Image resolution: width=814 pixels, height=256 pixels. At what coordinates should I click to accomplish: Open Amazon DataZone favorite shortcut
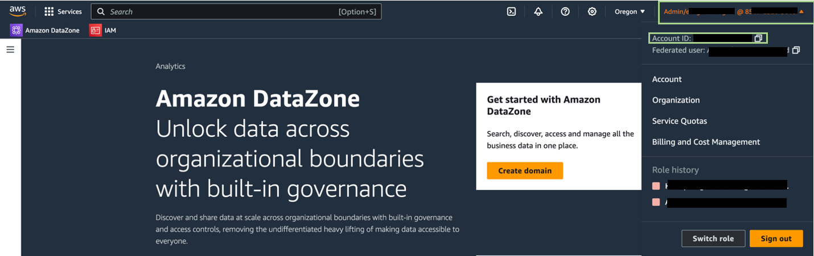tap(45, 30)
